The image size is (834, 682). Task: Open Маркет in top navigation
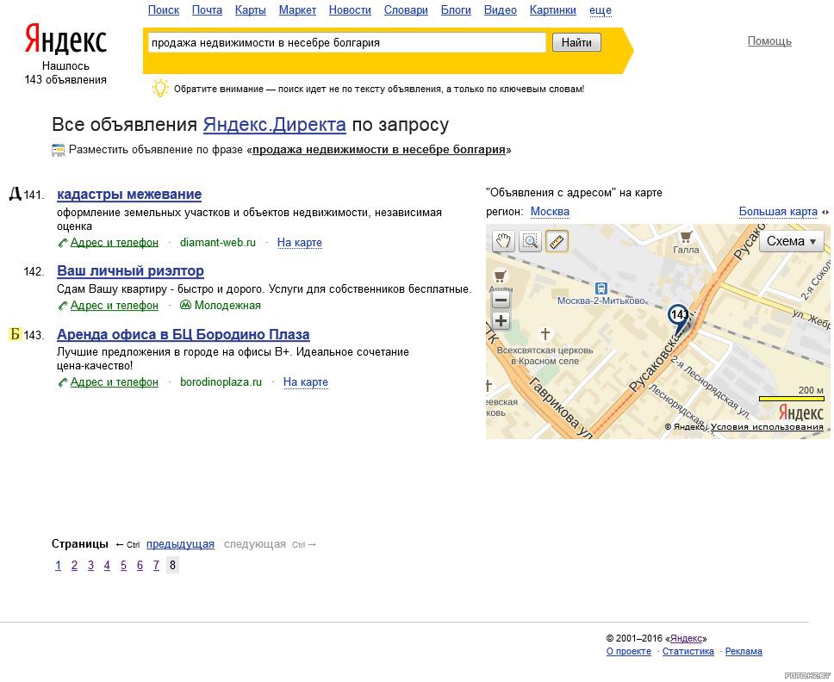tap(297, 10)
